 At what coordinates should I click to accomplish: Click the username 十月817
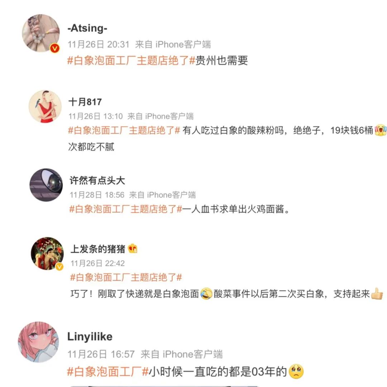(x=85, y=102)
